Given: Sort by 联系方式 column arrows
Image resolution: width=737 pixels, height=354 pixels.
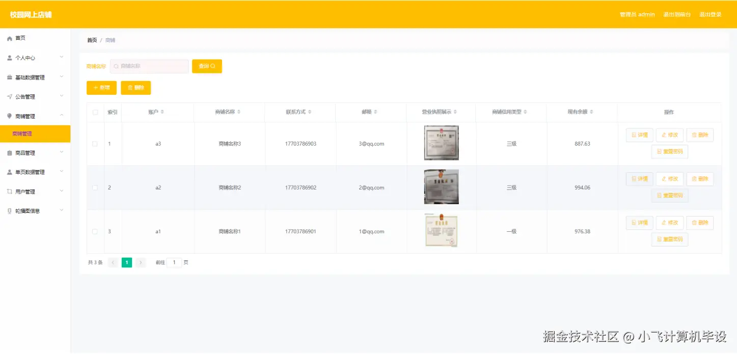Looking at the screenshot, I should click(x=310, y=112).
